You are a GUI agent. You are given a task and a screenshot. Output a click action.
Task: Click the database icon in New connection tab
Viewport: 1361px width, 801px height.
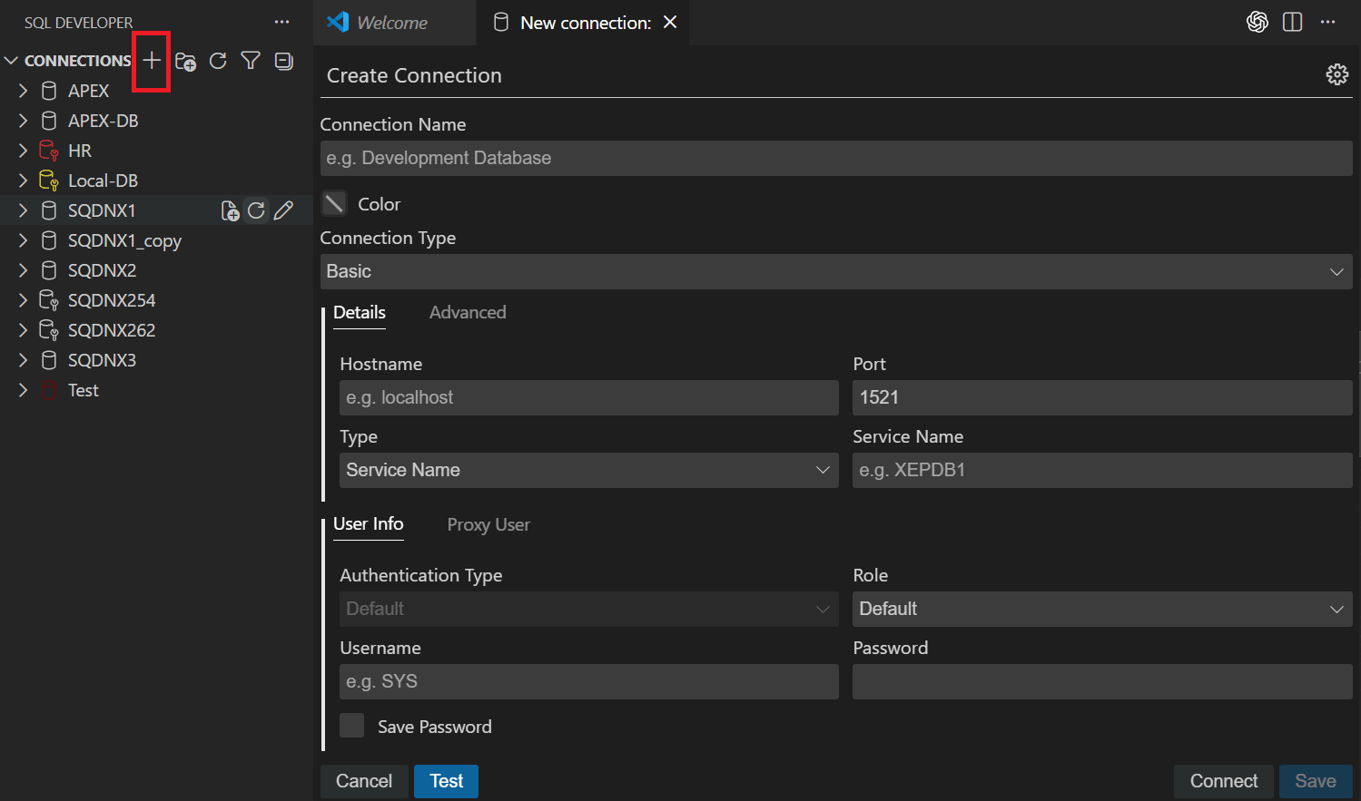(500, 22)
